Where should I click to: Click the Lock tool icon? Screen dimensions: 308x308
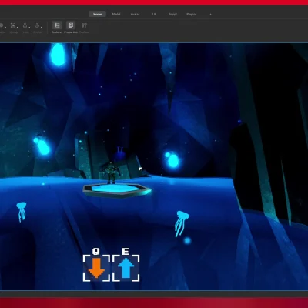click(x=25, y=25)
